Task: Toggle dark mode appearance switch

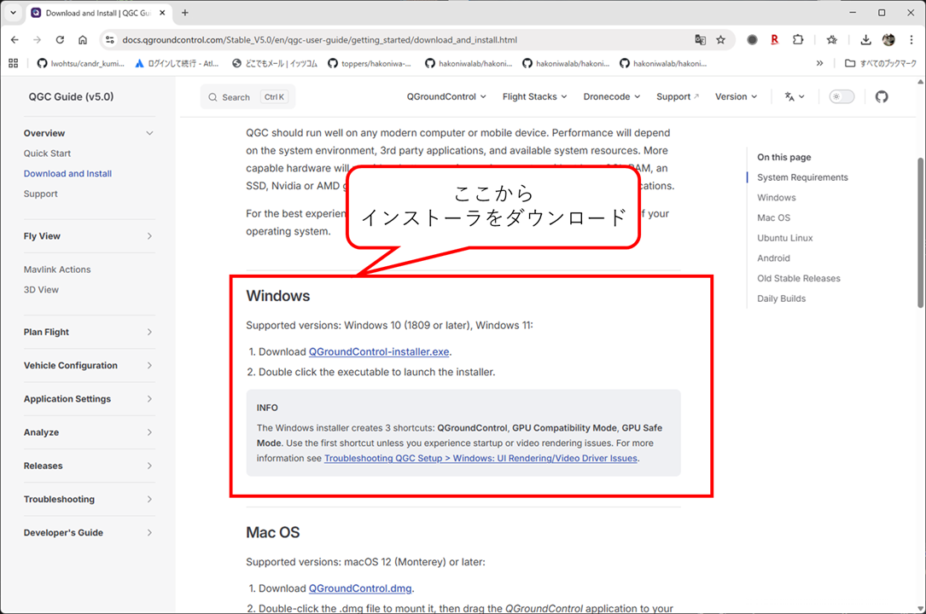Action: tap(842, 96)
